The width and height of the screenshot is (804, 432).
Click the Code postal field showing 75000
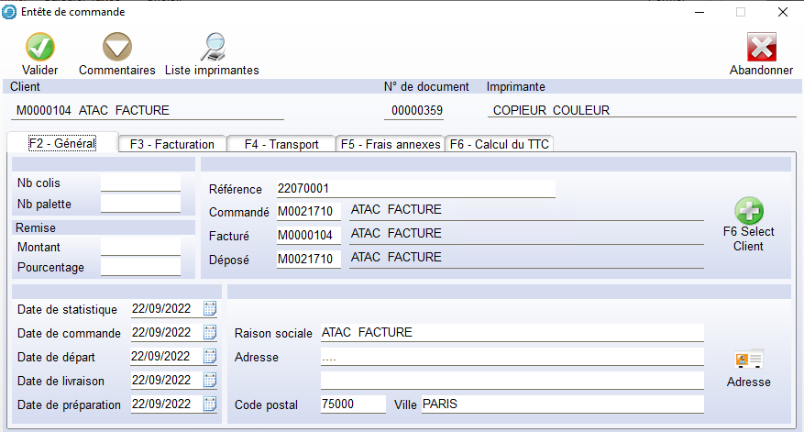[352, 404]
